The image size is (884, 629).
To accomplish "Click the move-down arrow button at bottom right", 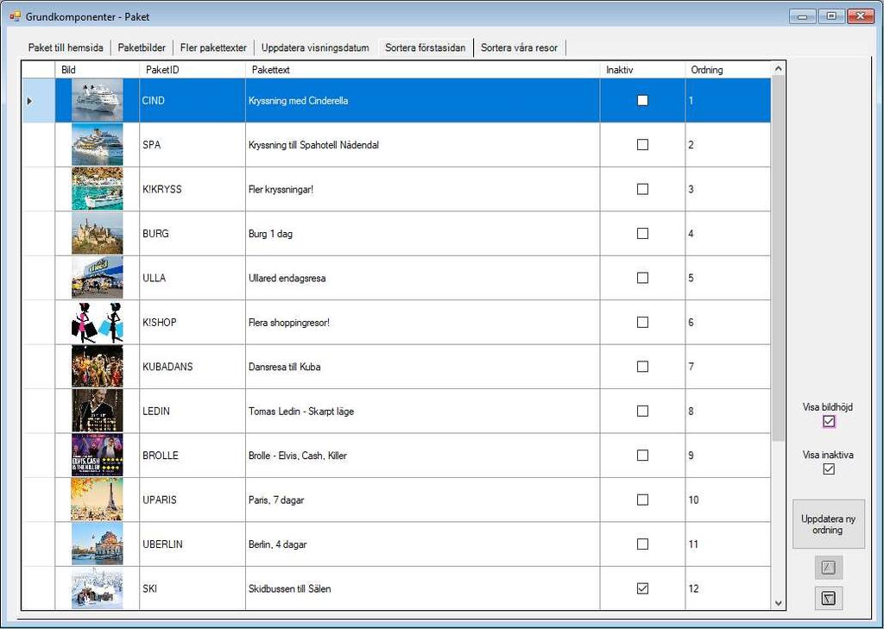I will pos(828,598).
